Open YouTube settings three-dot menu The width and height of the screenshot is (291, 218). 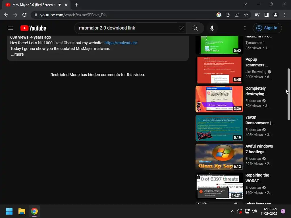pos(245,28)
